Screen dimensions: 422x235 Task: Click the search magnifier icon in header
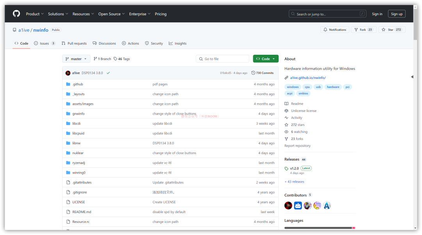click(x=293, y=14)
